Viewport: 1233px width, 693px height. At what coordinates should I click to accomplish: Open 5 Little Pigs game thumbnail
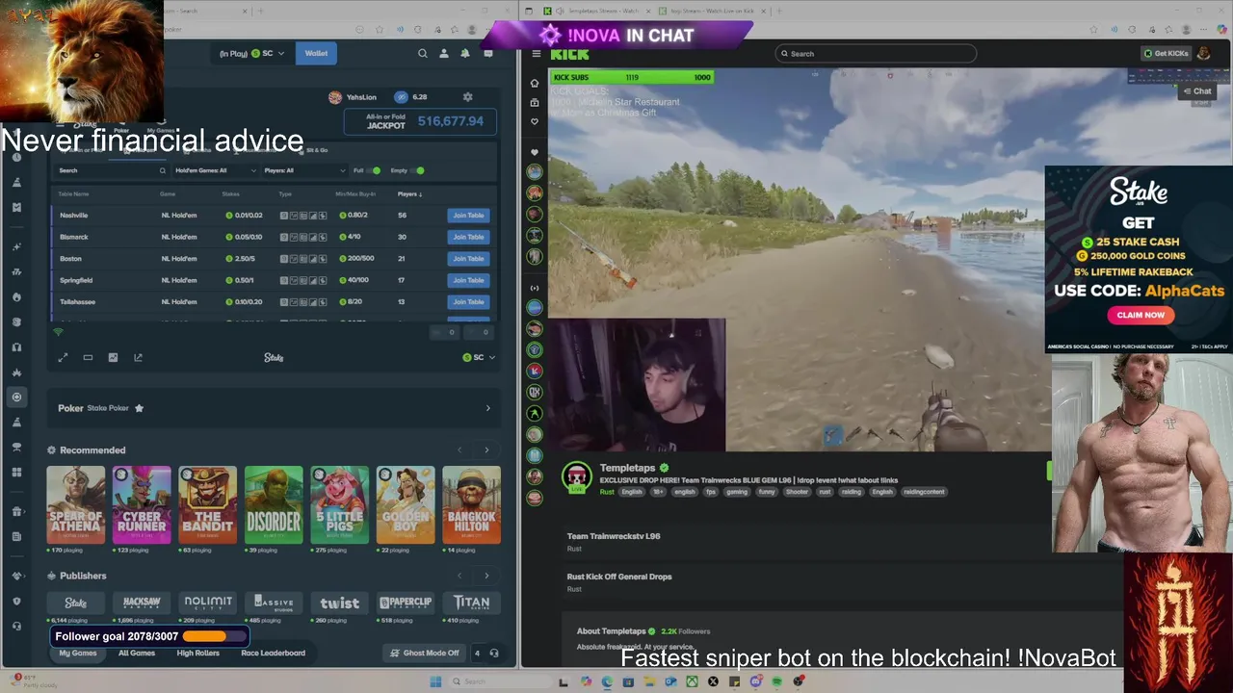pyautogui.click(x=339, y=504)
